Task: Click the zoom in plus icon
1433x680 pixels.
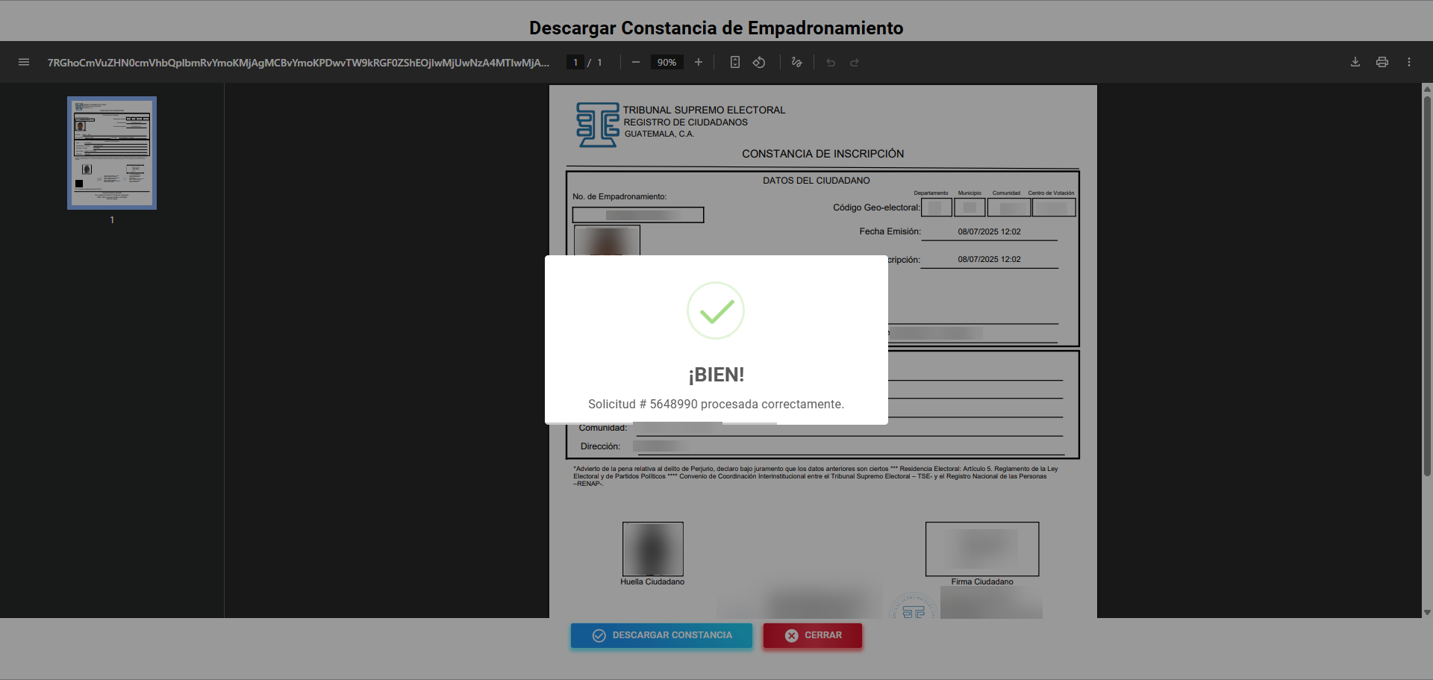Action: click(x=699, y=63)
